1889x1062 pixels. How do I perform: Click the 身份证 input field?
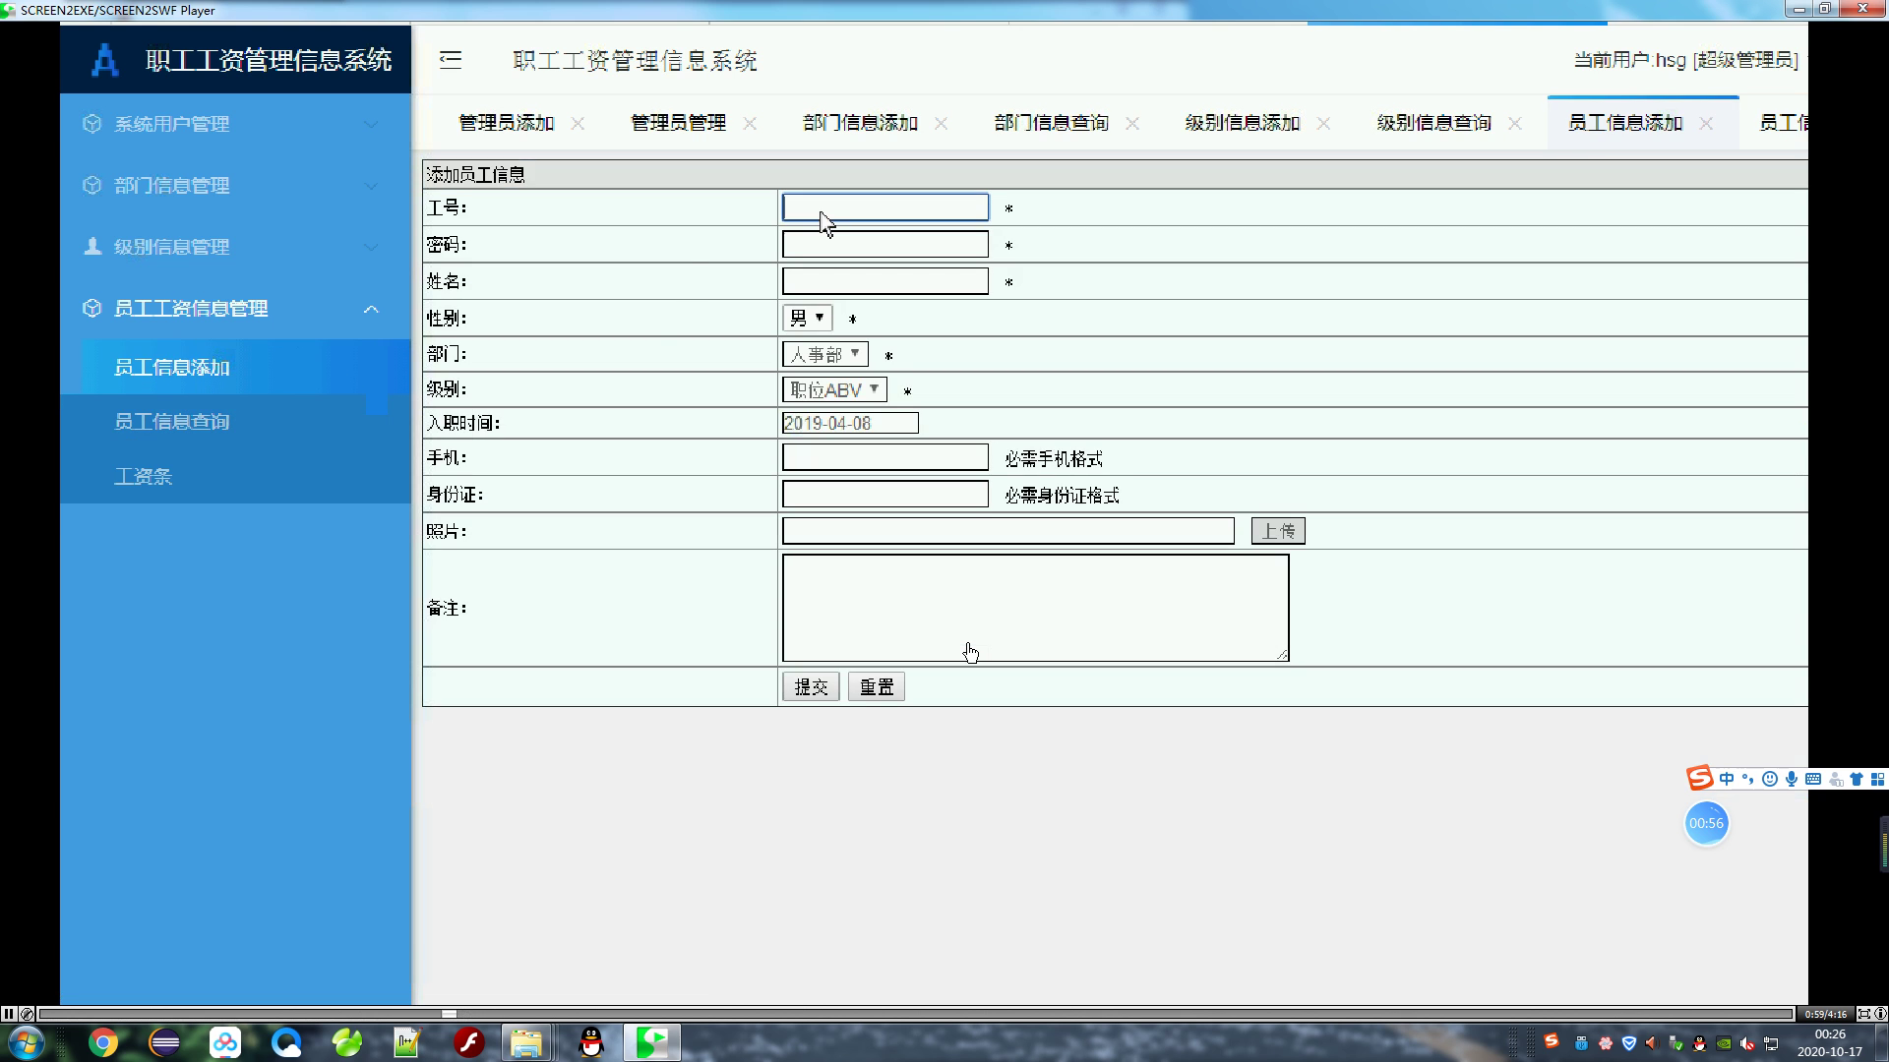(x=885, y=494)
